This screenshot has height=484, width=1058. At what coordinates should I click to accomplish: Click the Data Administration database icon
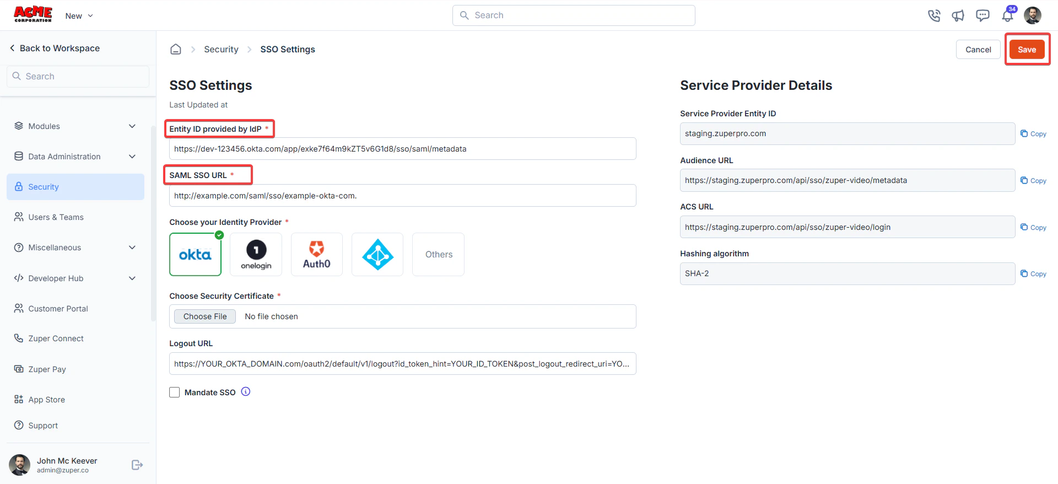[19, 156]
